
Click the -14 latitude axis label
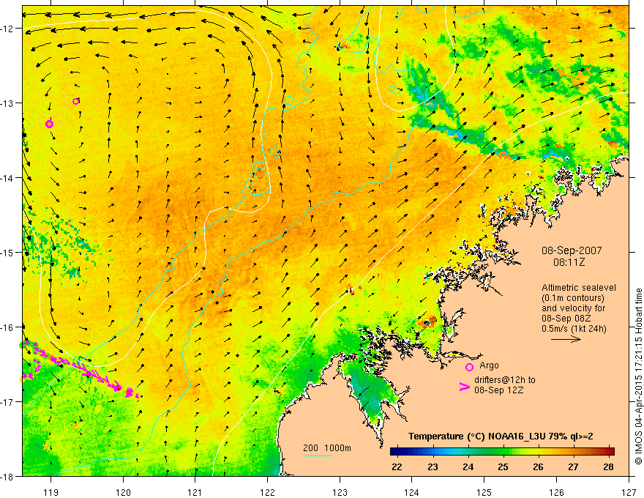click(8, 178)
